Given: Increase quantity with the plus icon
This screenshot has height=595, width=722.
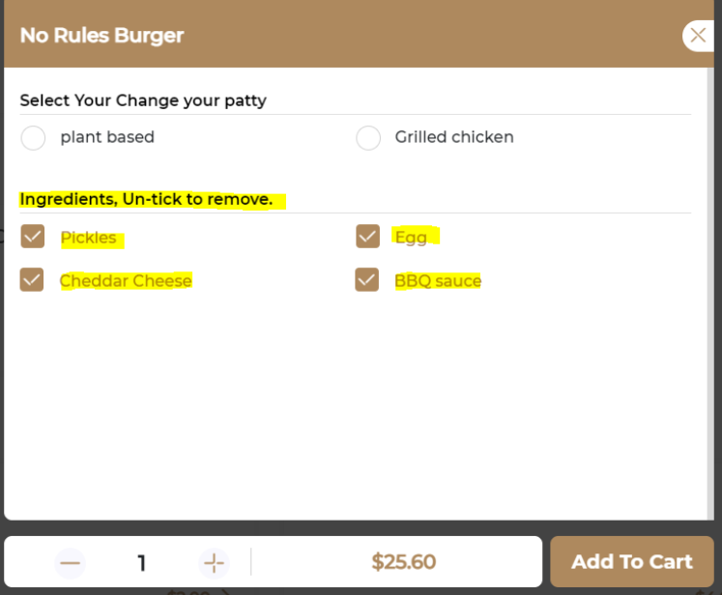Looking at the screenshot, I should tap(214, 563).
